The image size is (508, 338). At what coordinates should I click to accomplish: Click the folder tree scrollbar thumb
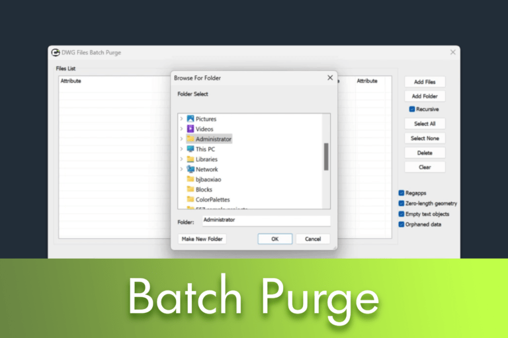pyautogui.click(x=326, y=156)
